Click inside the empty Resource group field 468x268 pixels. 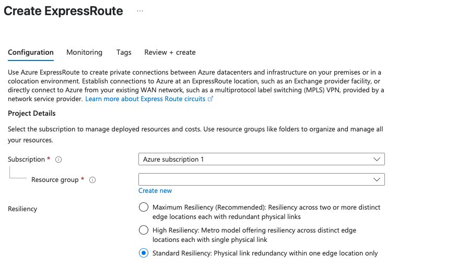tap(262, 179)
